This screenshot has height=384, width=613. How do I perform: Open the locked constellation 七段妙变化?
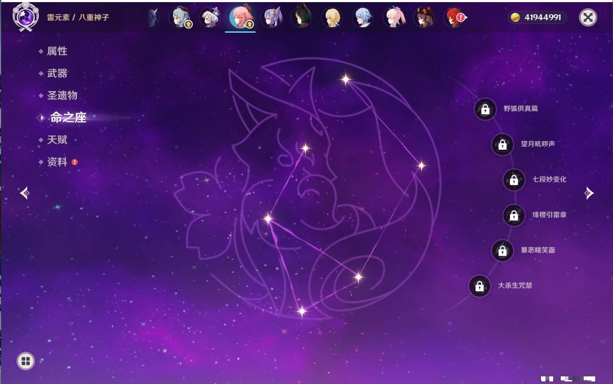tap(514, 180)
